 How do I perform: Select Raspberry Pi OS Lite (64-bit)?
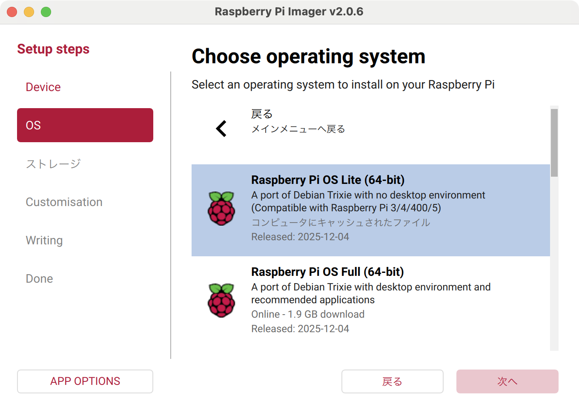click(370, 210)
